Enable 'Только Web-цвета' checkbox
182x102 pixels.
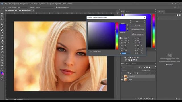click(88, 52)
